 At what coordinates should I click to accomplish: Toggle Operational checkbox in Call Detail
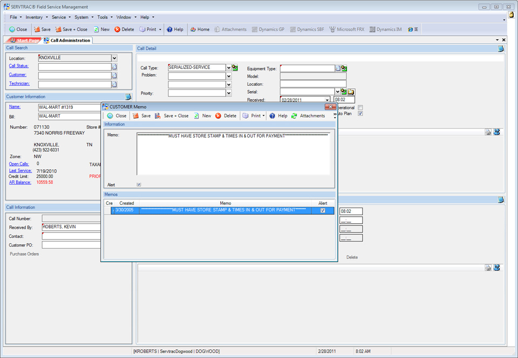(x=360, y=108)
